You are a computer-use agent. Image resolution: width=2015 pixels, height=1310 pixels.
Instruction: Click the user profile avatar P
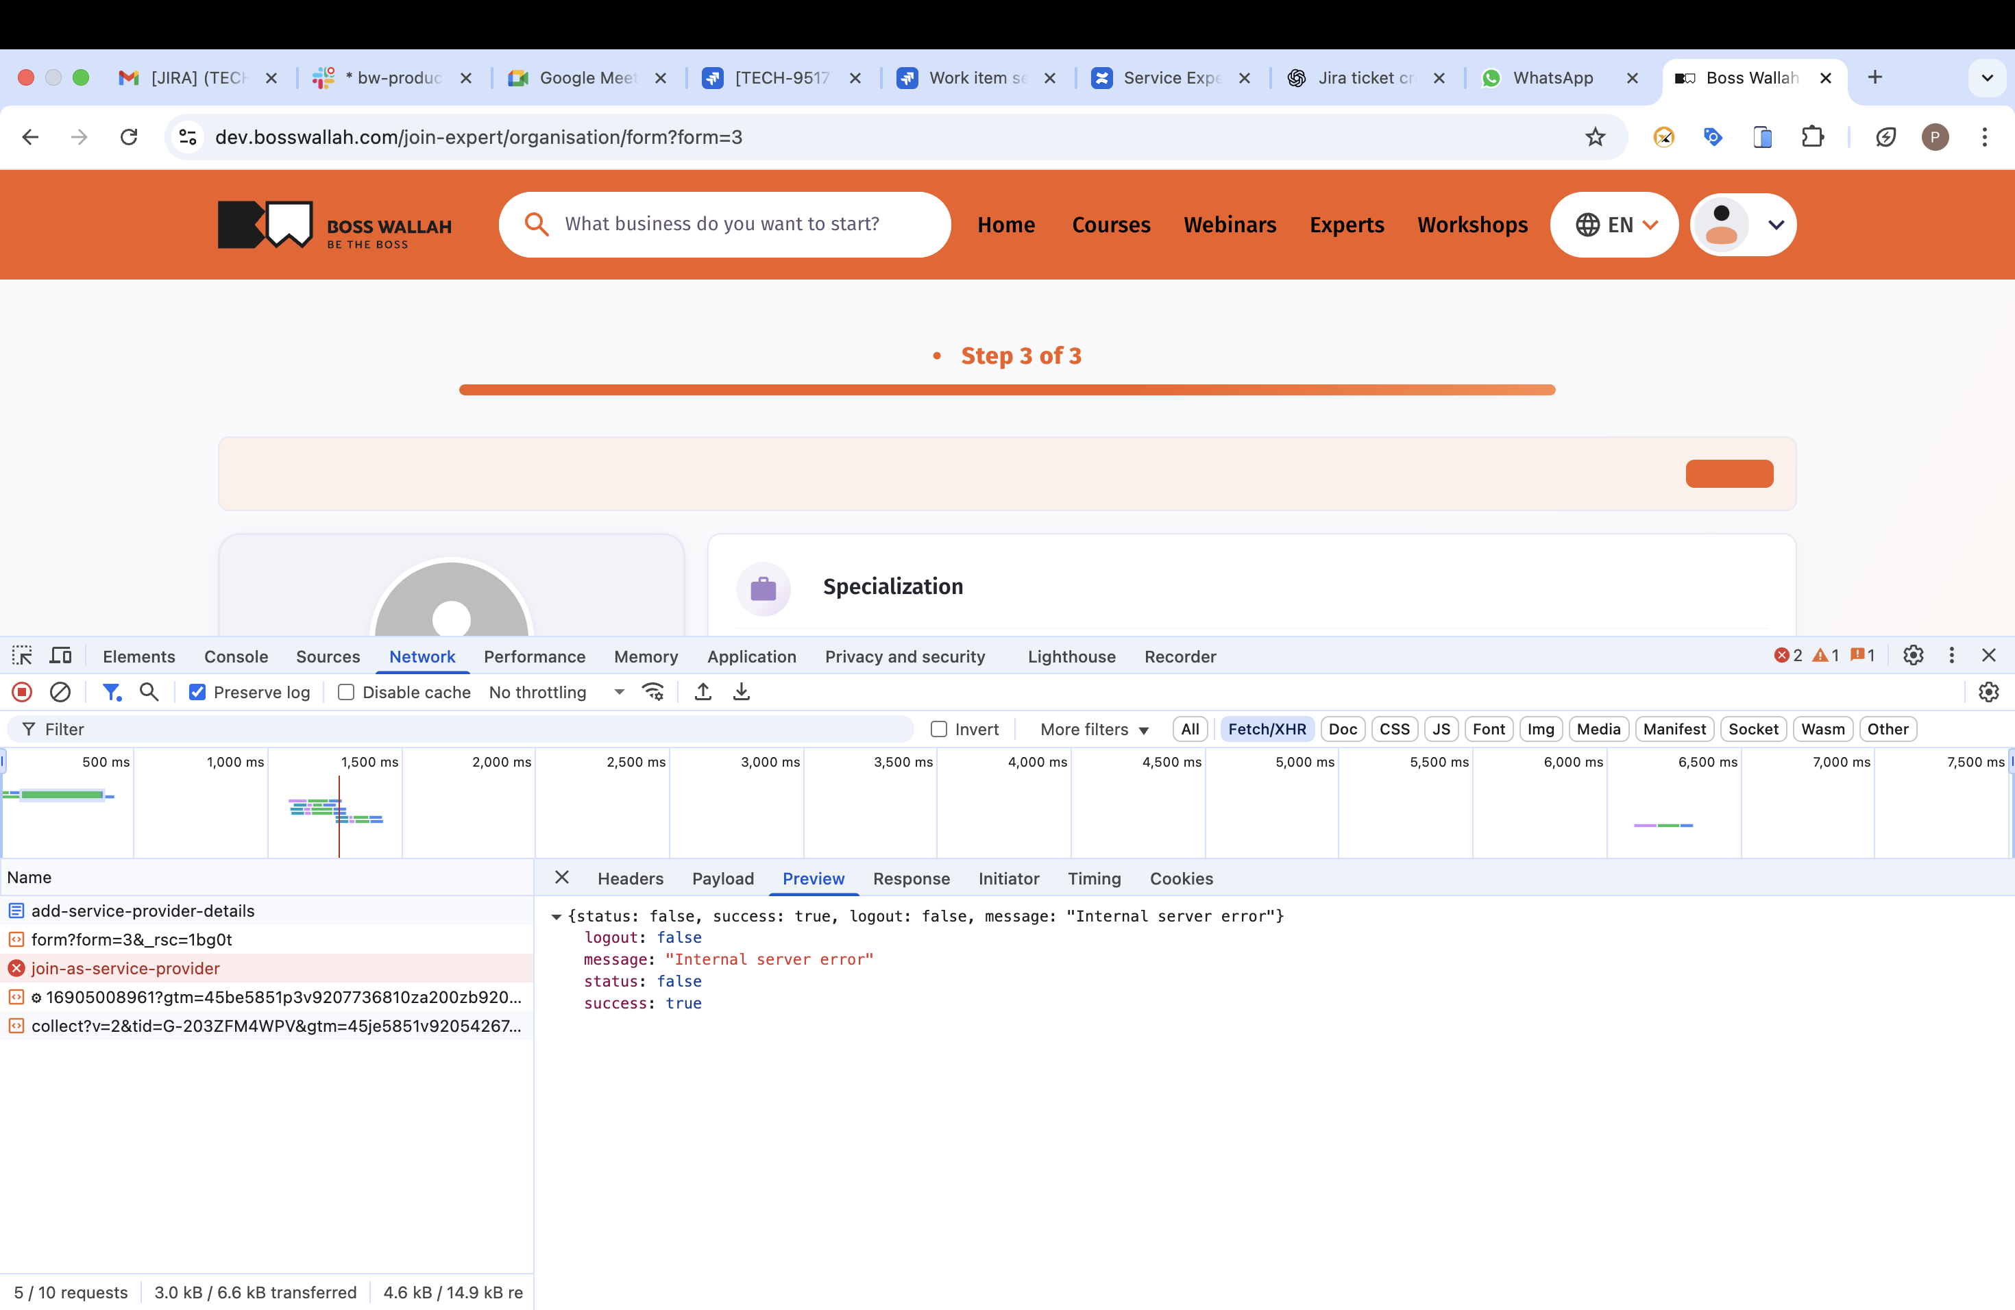[1935, 137]
